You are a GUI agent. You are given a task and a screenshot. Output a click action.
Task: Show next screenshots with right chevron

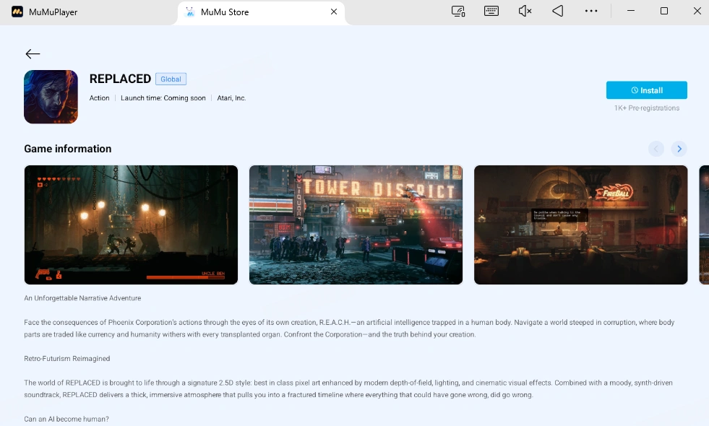pyautogui.click(x=679, y=149)
